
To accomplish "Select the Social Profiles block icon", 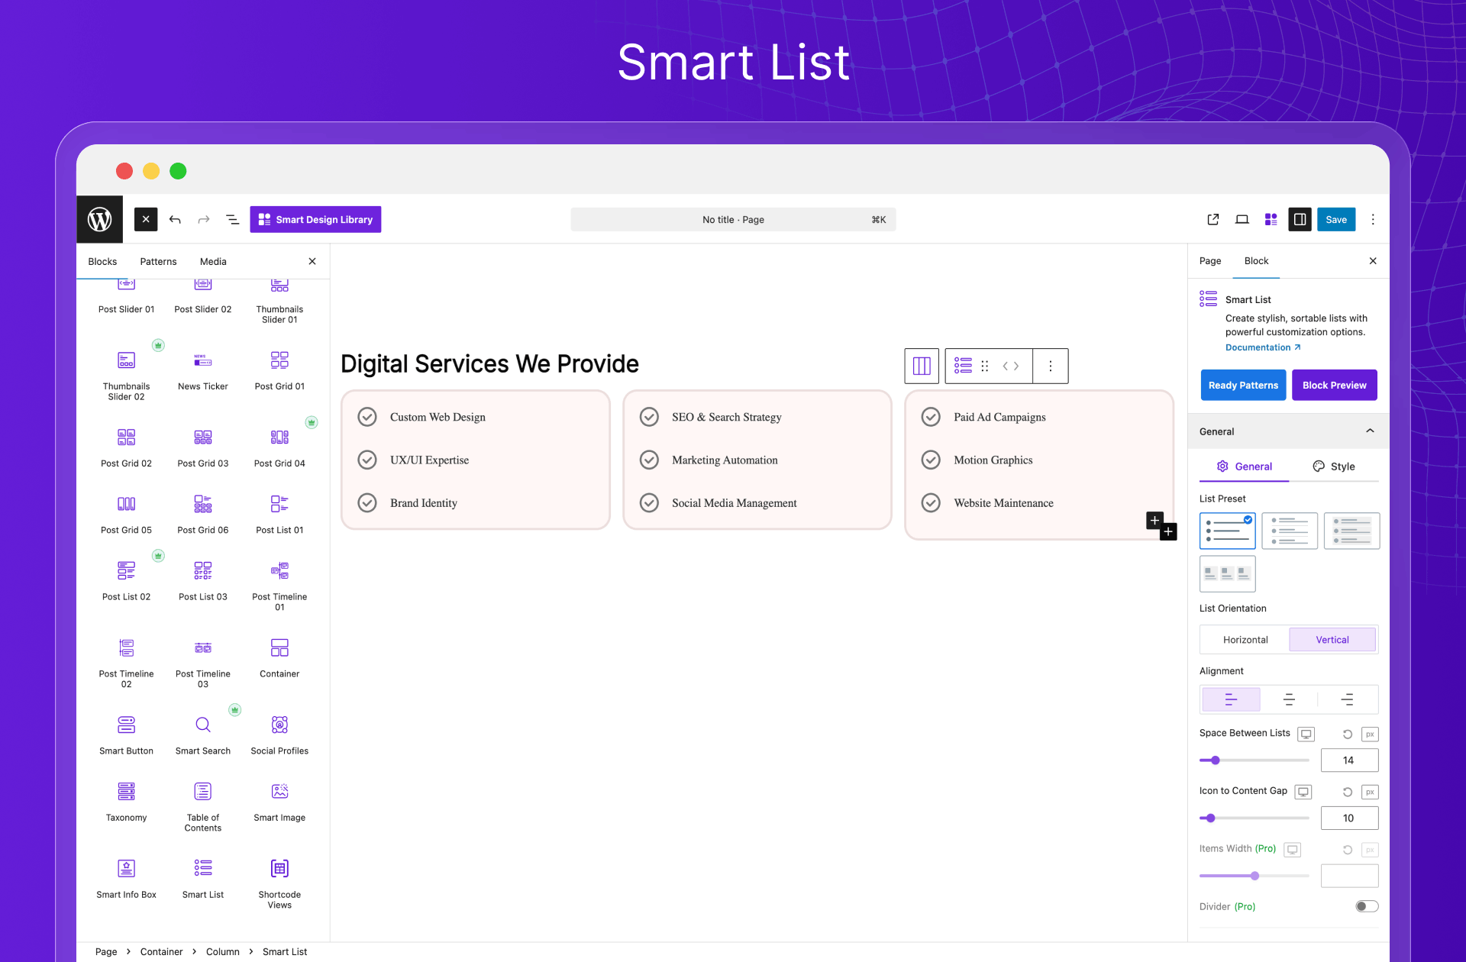I will tap(279, 725).
